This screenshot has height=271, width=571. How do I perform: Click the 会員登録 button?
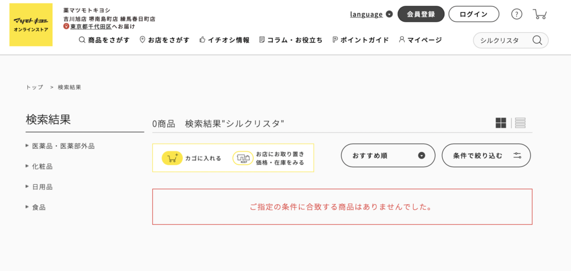(x=421, y=14)
